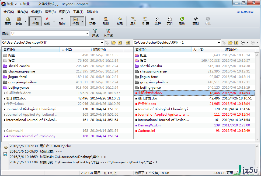Sort right pane by 名称(N) header
Image resolution: width=261 pixels, height=176 pixels.
click(162, 49)
